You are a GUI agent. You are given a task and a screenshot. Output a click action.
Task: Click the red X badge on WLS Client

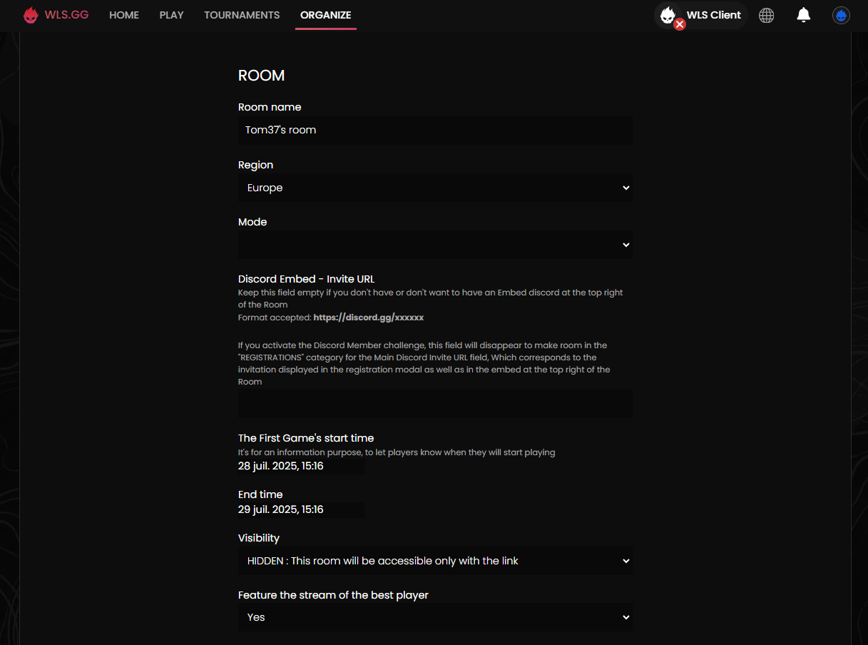(x=679, y=24)
